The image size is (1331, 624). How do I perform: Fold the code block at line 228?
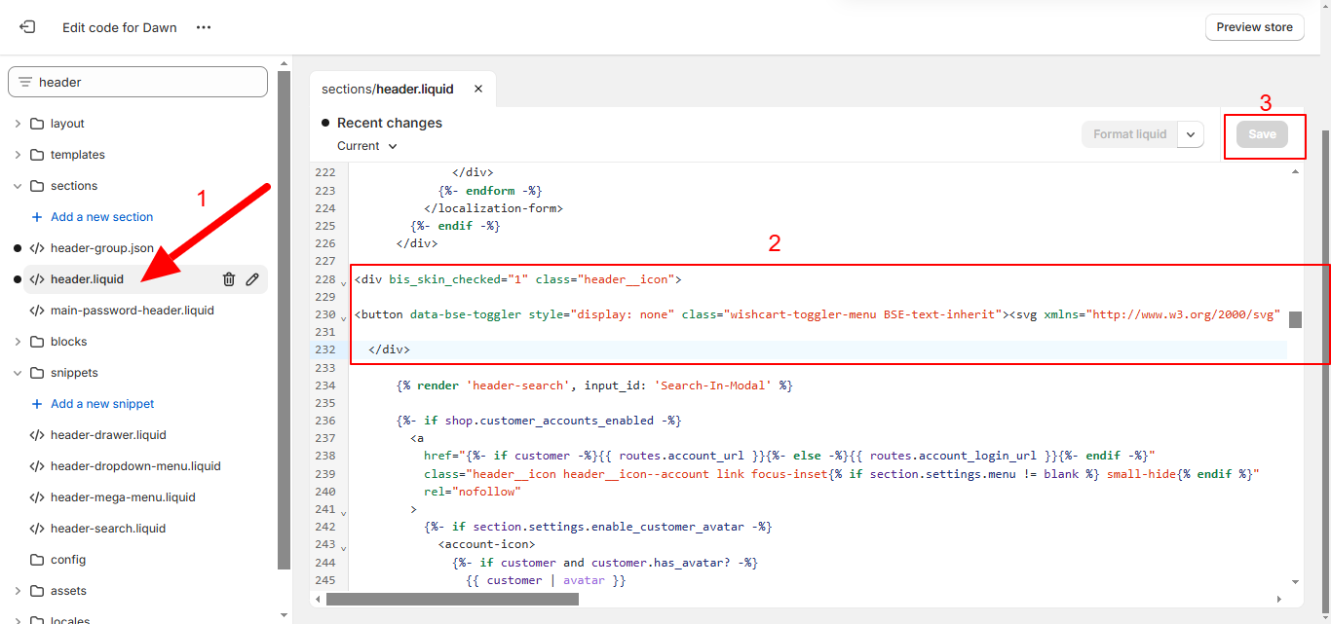(343, 282)
